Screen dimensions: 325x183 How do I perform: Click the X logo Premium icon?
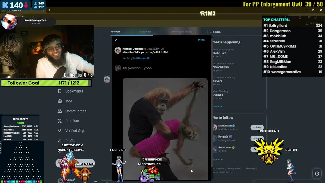pos(60,121)
